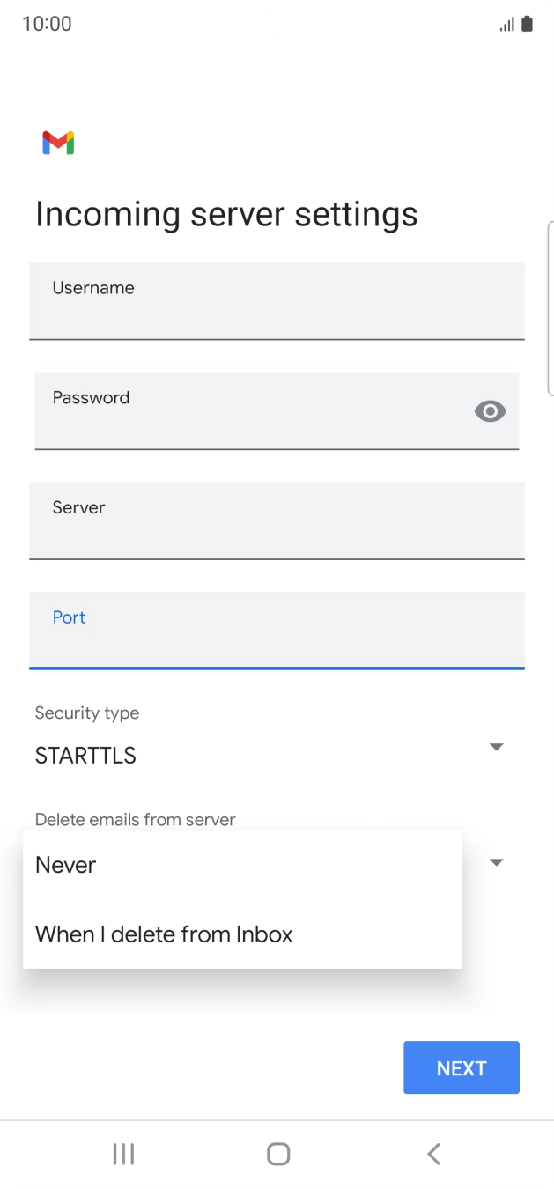Image resolution: width=554 pixels, height=1189 pixels.
Task: Choose When I delete from Inbox
Action: 164,934
